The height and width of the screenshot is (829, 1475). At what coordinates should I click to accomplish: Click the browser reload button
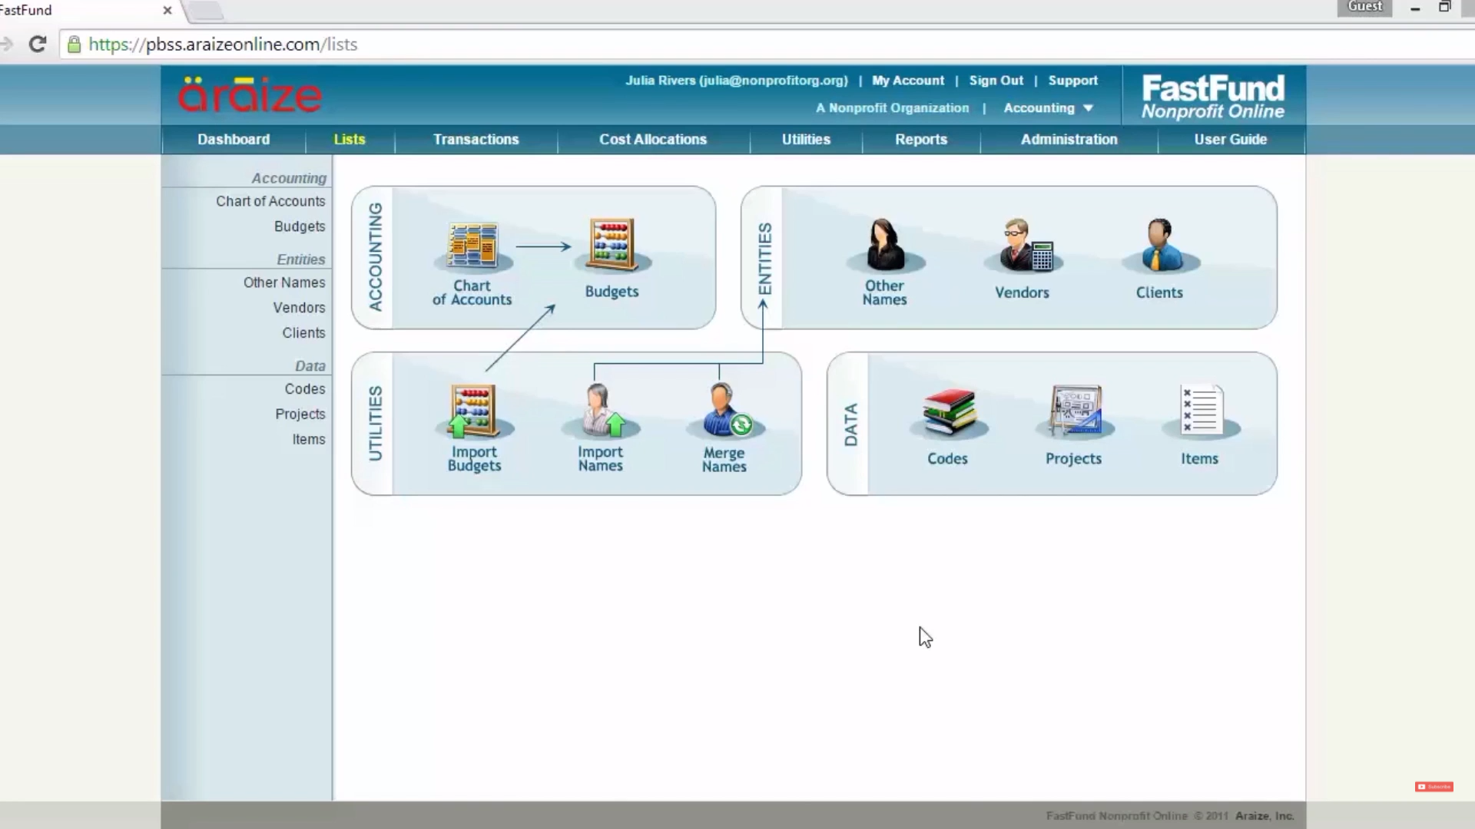(x=38, y=44)
